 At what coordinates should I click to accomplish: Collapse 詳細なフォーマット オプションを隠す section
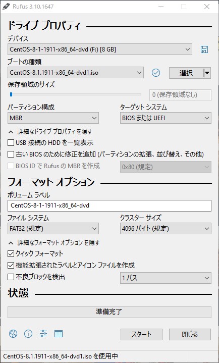point(54,243)
